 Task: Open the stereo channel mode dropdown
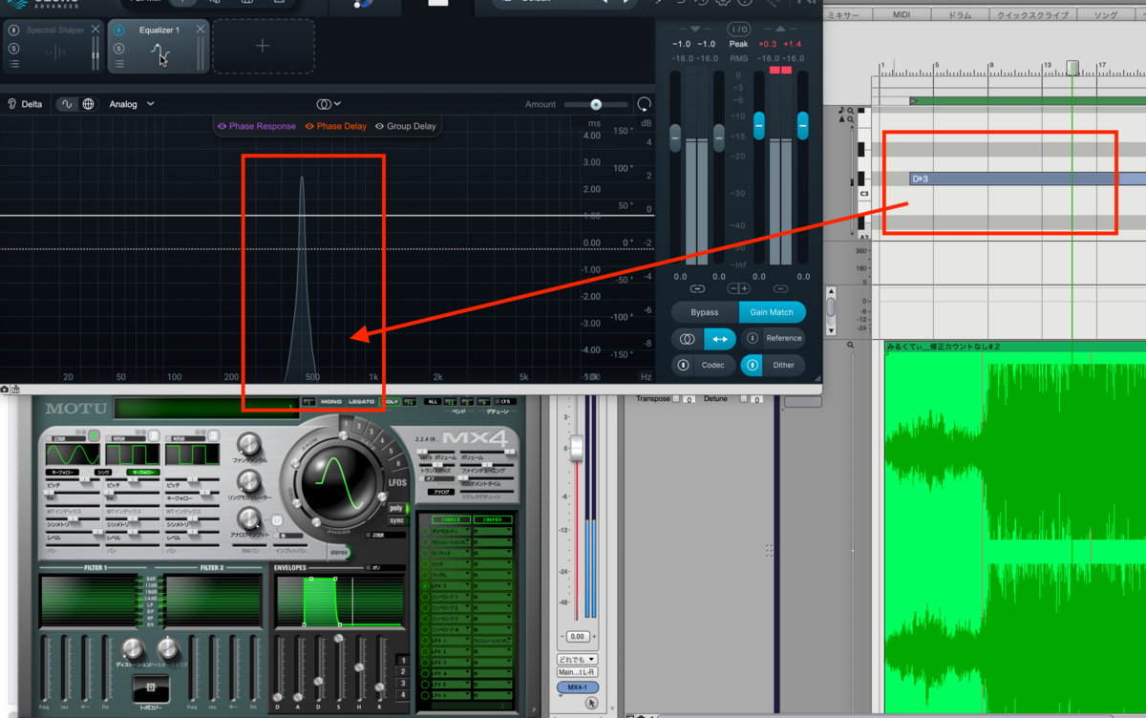[328, 104]
